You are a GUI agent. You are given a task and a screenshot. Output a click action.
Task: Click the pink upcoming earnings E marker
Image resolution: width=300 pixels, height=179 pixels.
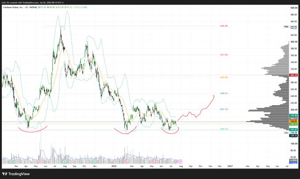click(x=180, y=162)
